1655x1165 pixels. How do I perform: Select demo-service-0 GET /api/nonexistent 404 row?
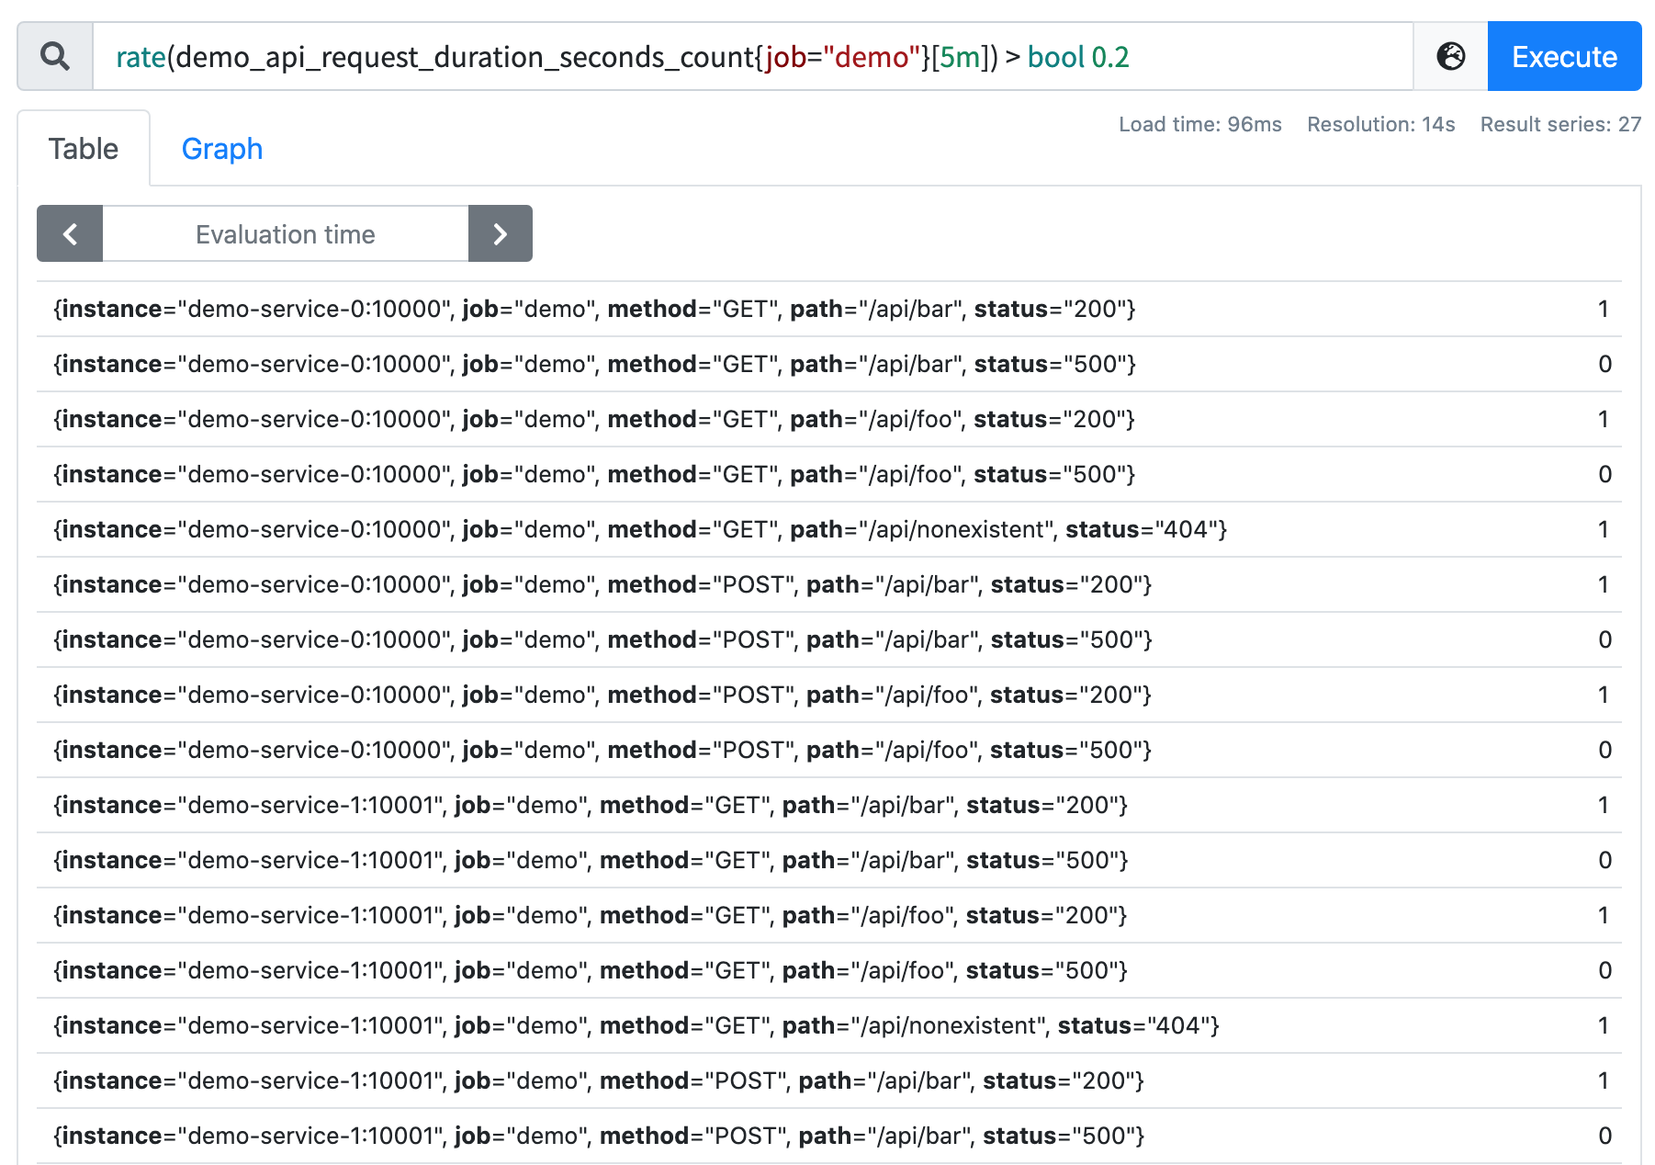pyautogui.click(x=829, y=530)
